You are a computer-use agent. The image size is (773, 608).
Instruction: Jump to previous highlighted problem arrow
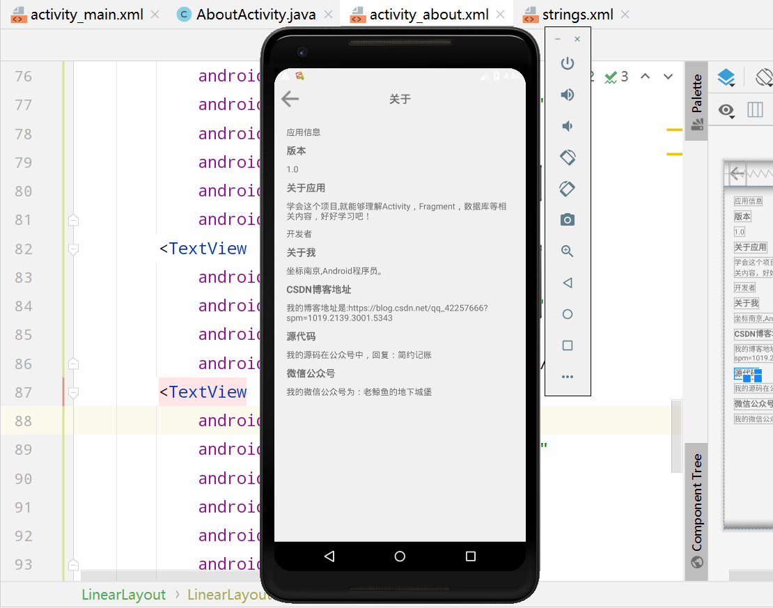point(645,77)
